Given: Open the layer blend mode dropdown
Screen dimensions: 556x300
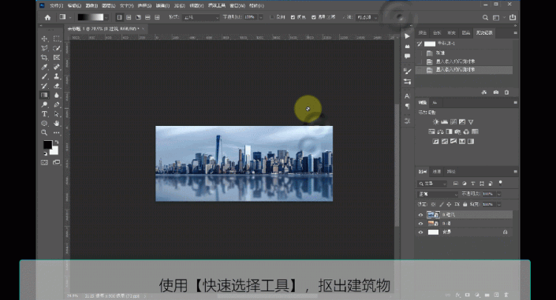Looking at the screenshot, I should pyautogui.click(x=438, y=194).
